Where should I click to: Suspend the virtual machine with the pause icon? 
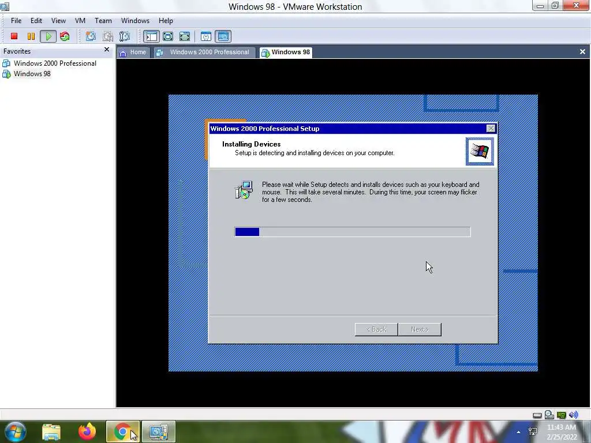point(31,36)
